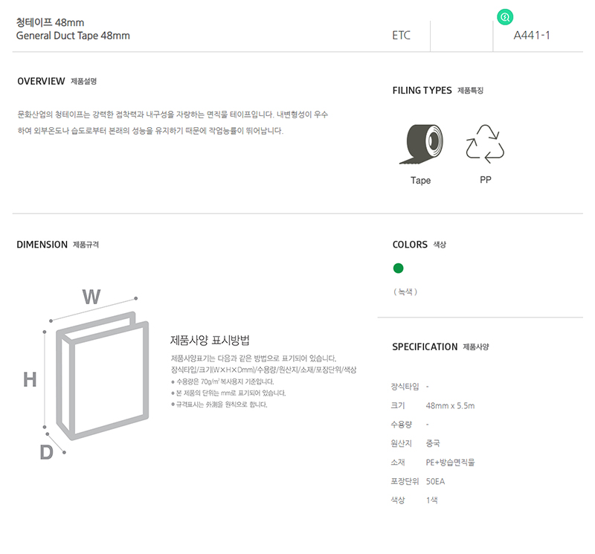Click the 50EA packaging unit value
The width and height of the screenshot is (595, 554).
click(435, 482)
